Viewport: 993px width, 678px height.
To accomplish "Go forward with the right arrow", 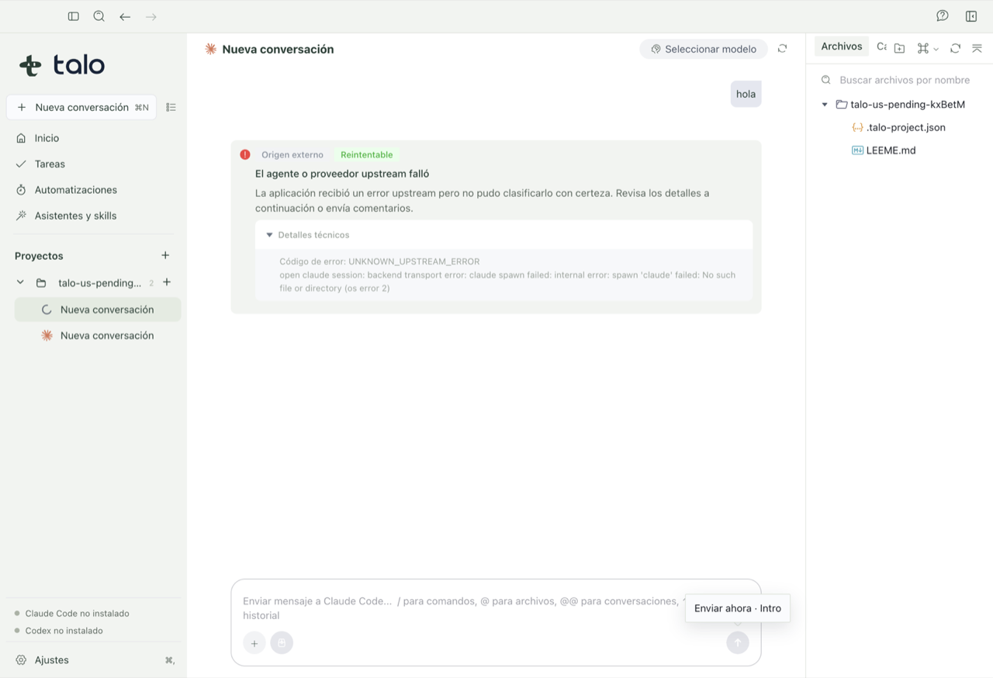I will pos(151,16).
